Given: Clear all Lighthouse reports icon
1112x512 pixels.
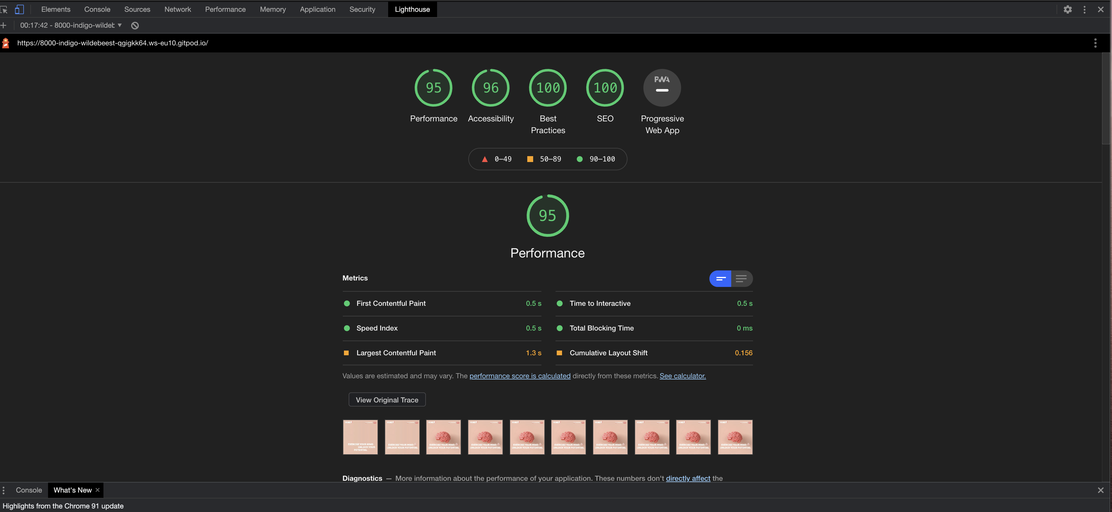Looking at the screenshot, I should coord(135,25).
